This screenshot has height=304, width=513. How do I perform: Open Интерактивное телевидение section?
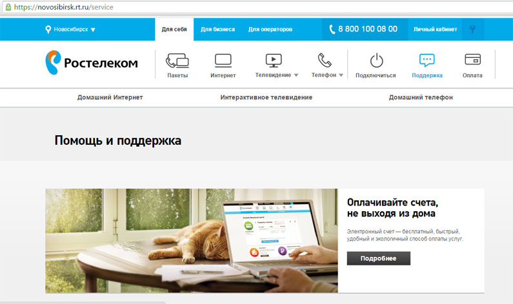click(x=266, y=97)
